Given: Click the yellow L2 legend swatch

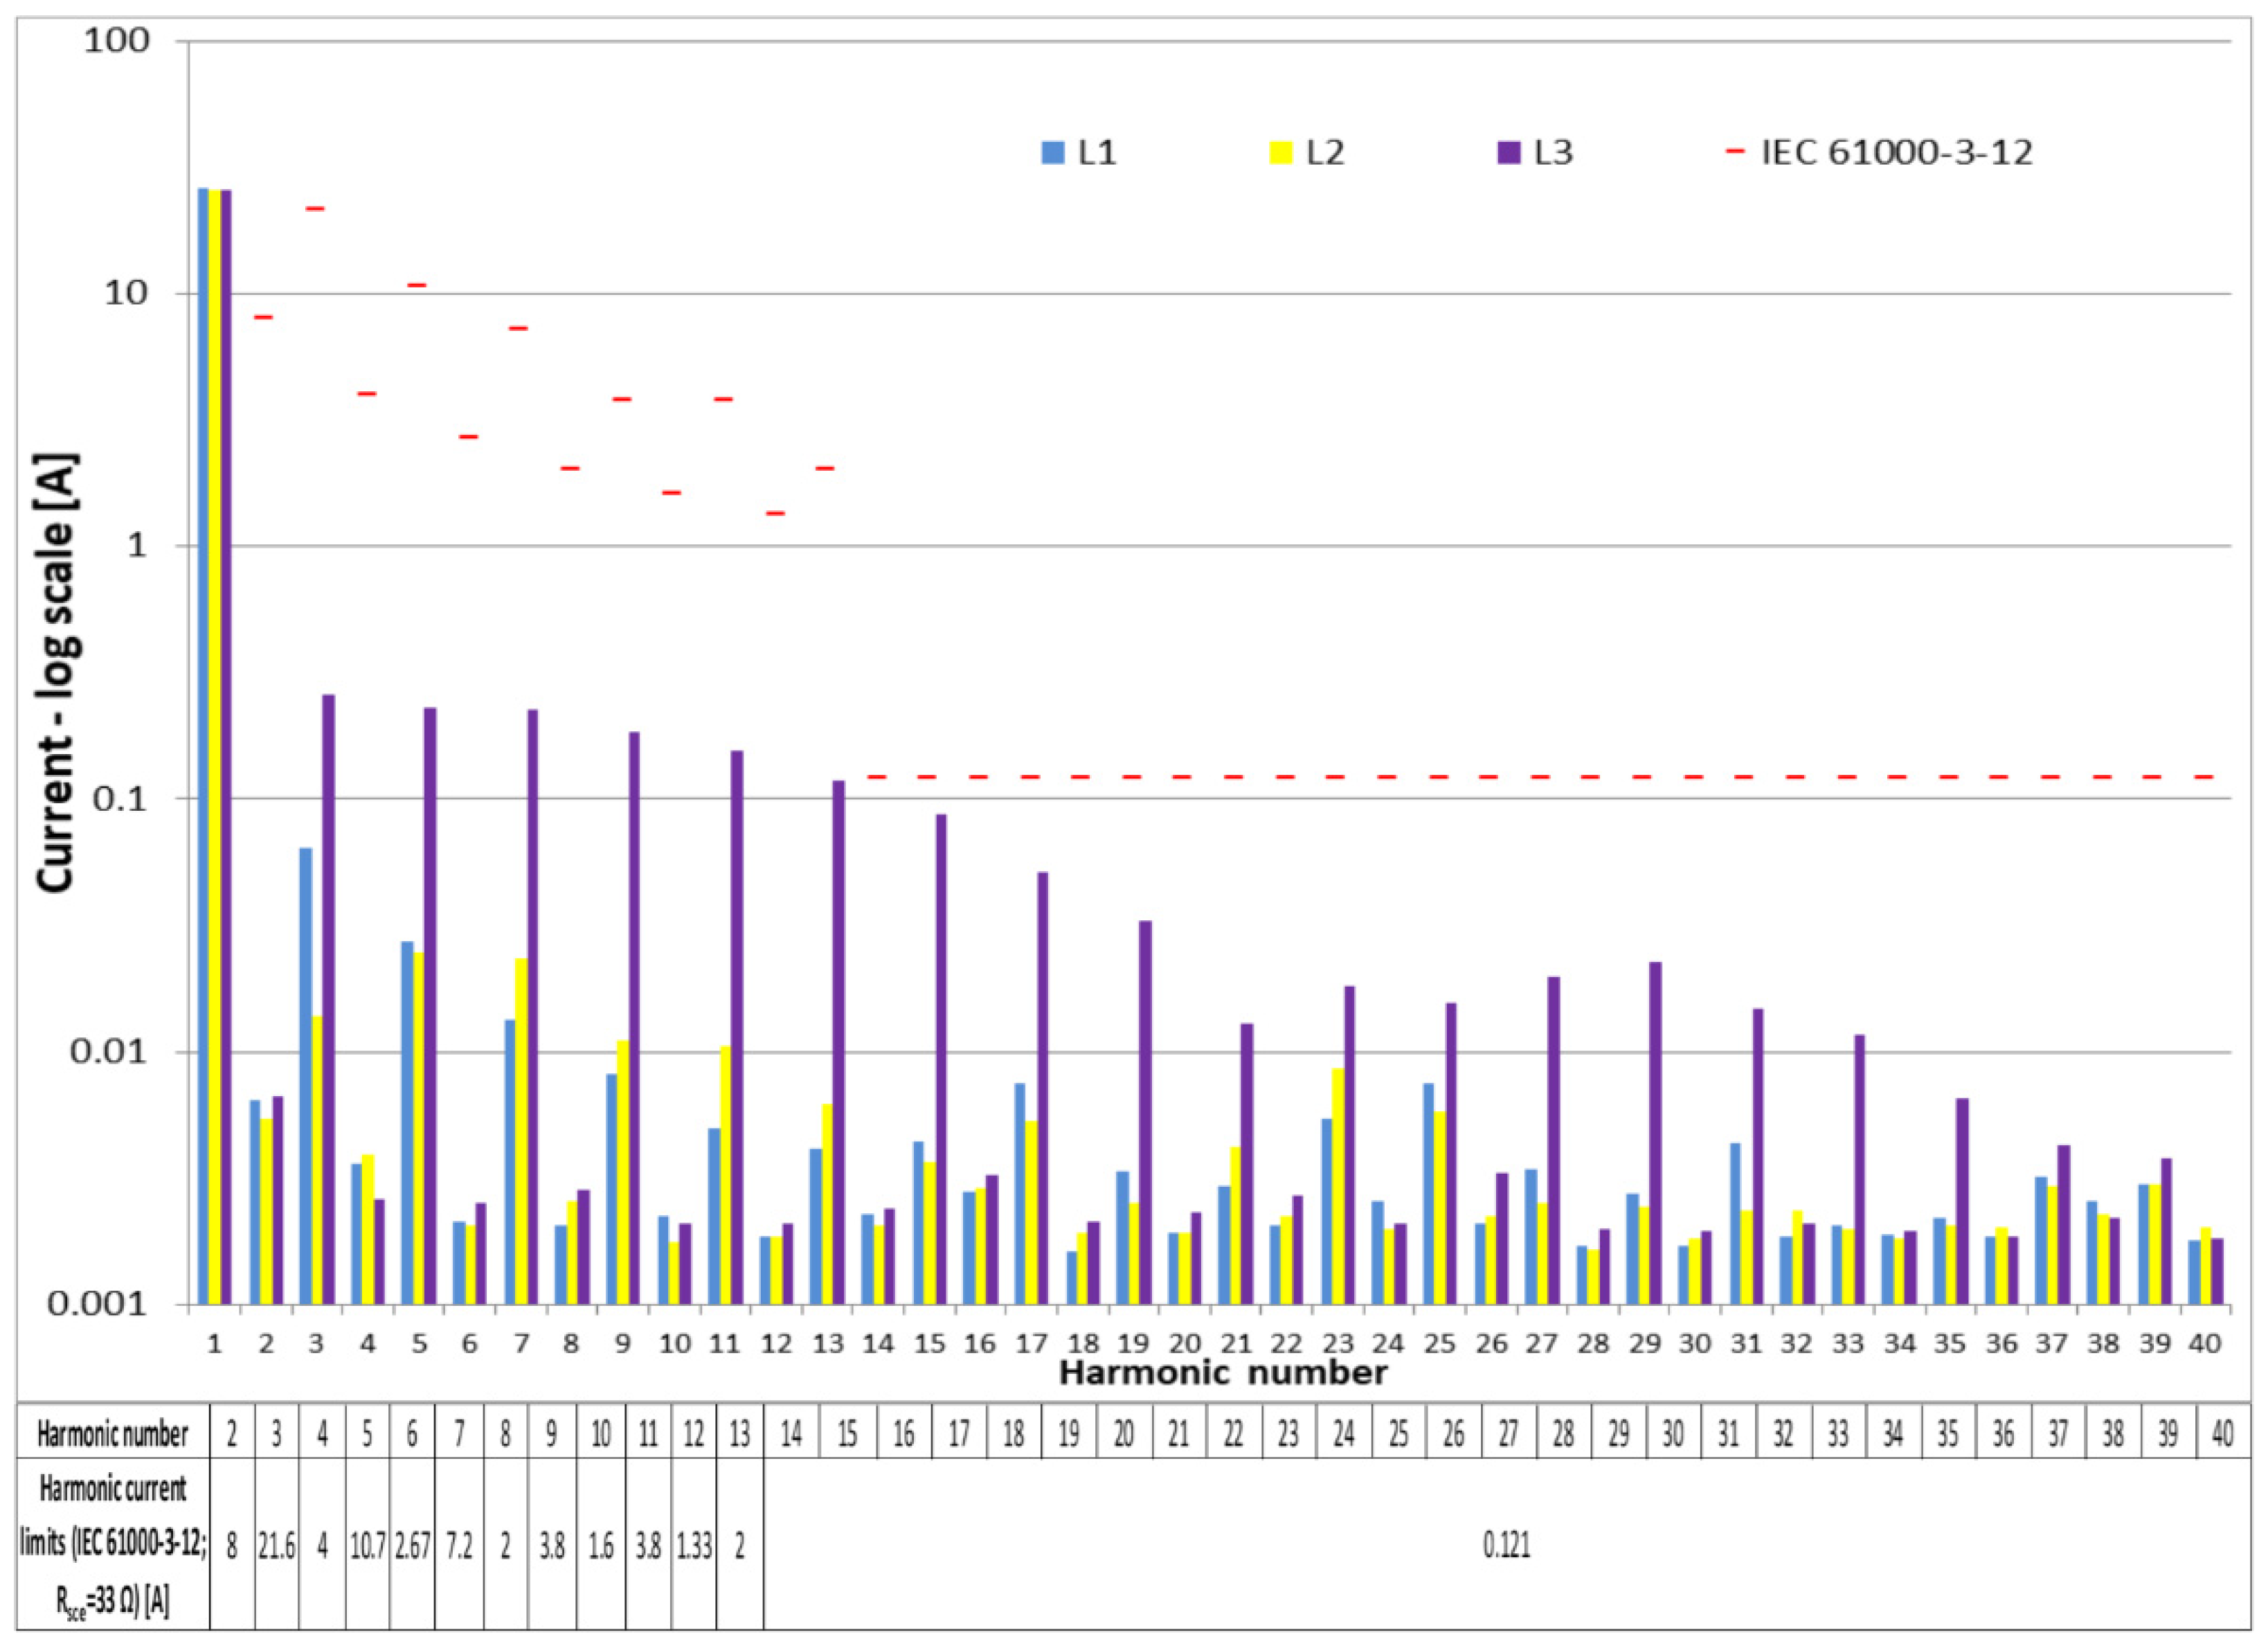Looking at the screenshot, I should coord(1281,152).
